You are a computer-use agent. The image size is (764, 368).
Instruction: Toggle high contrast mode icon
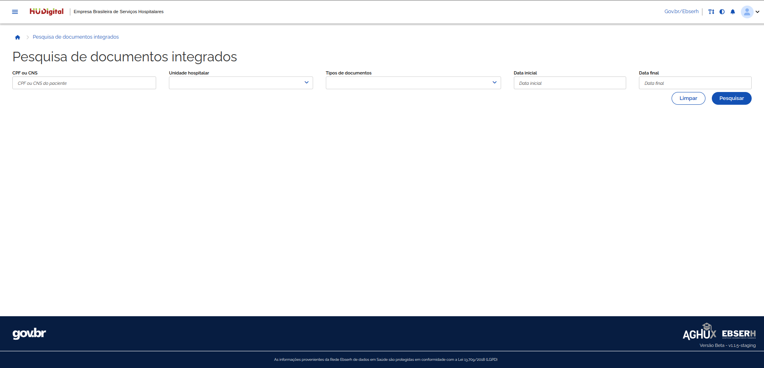point(722,12)
